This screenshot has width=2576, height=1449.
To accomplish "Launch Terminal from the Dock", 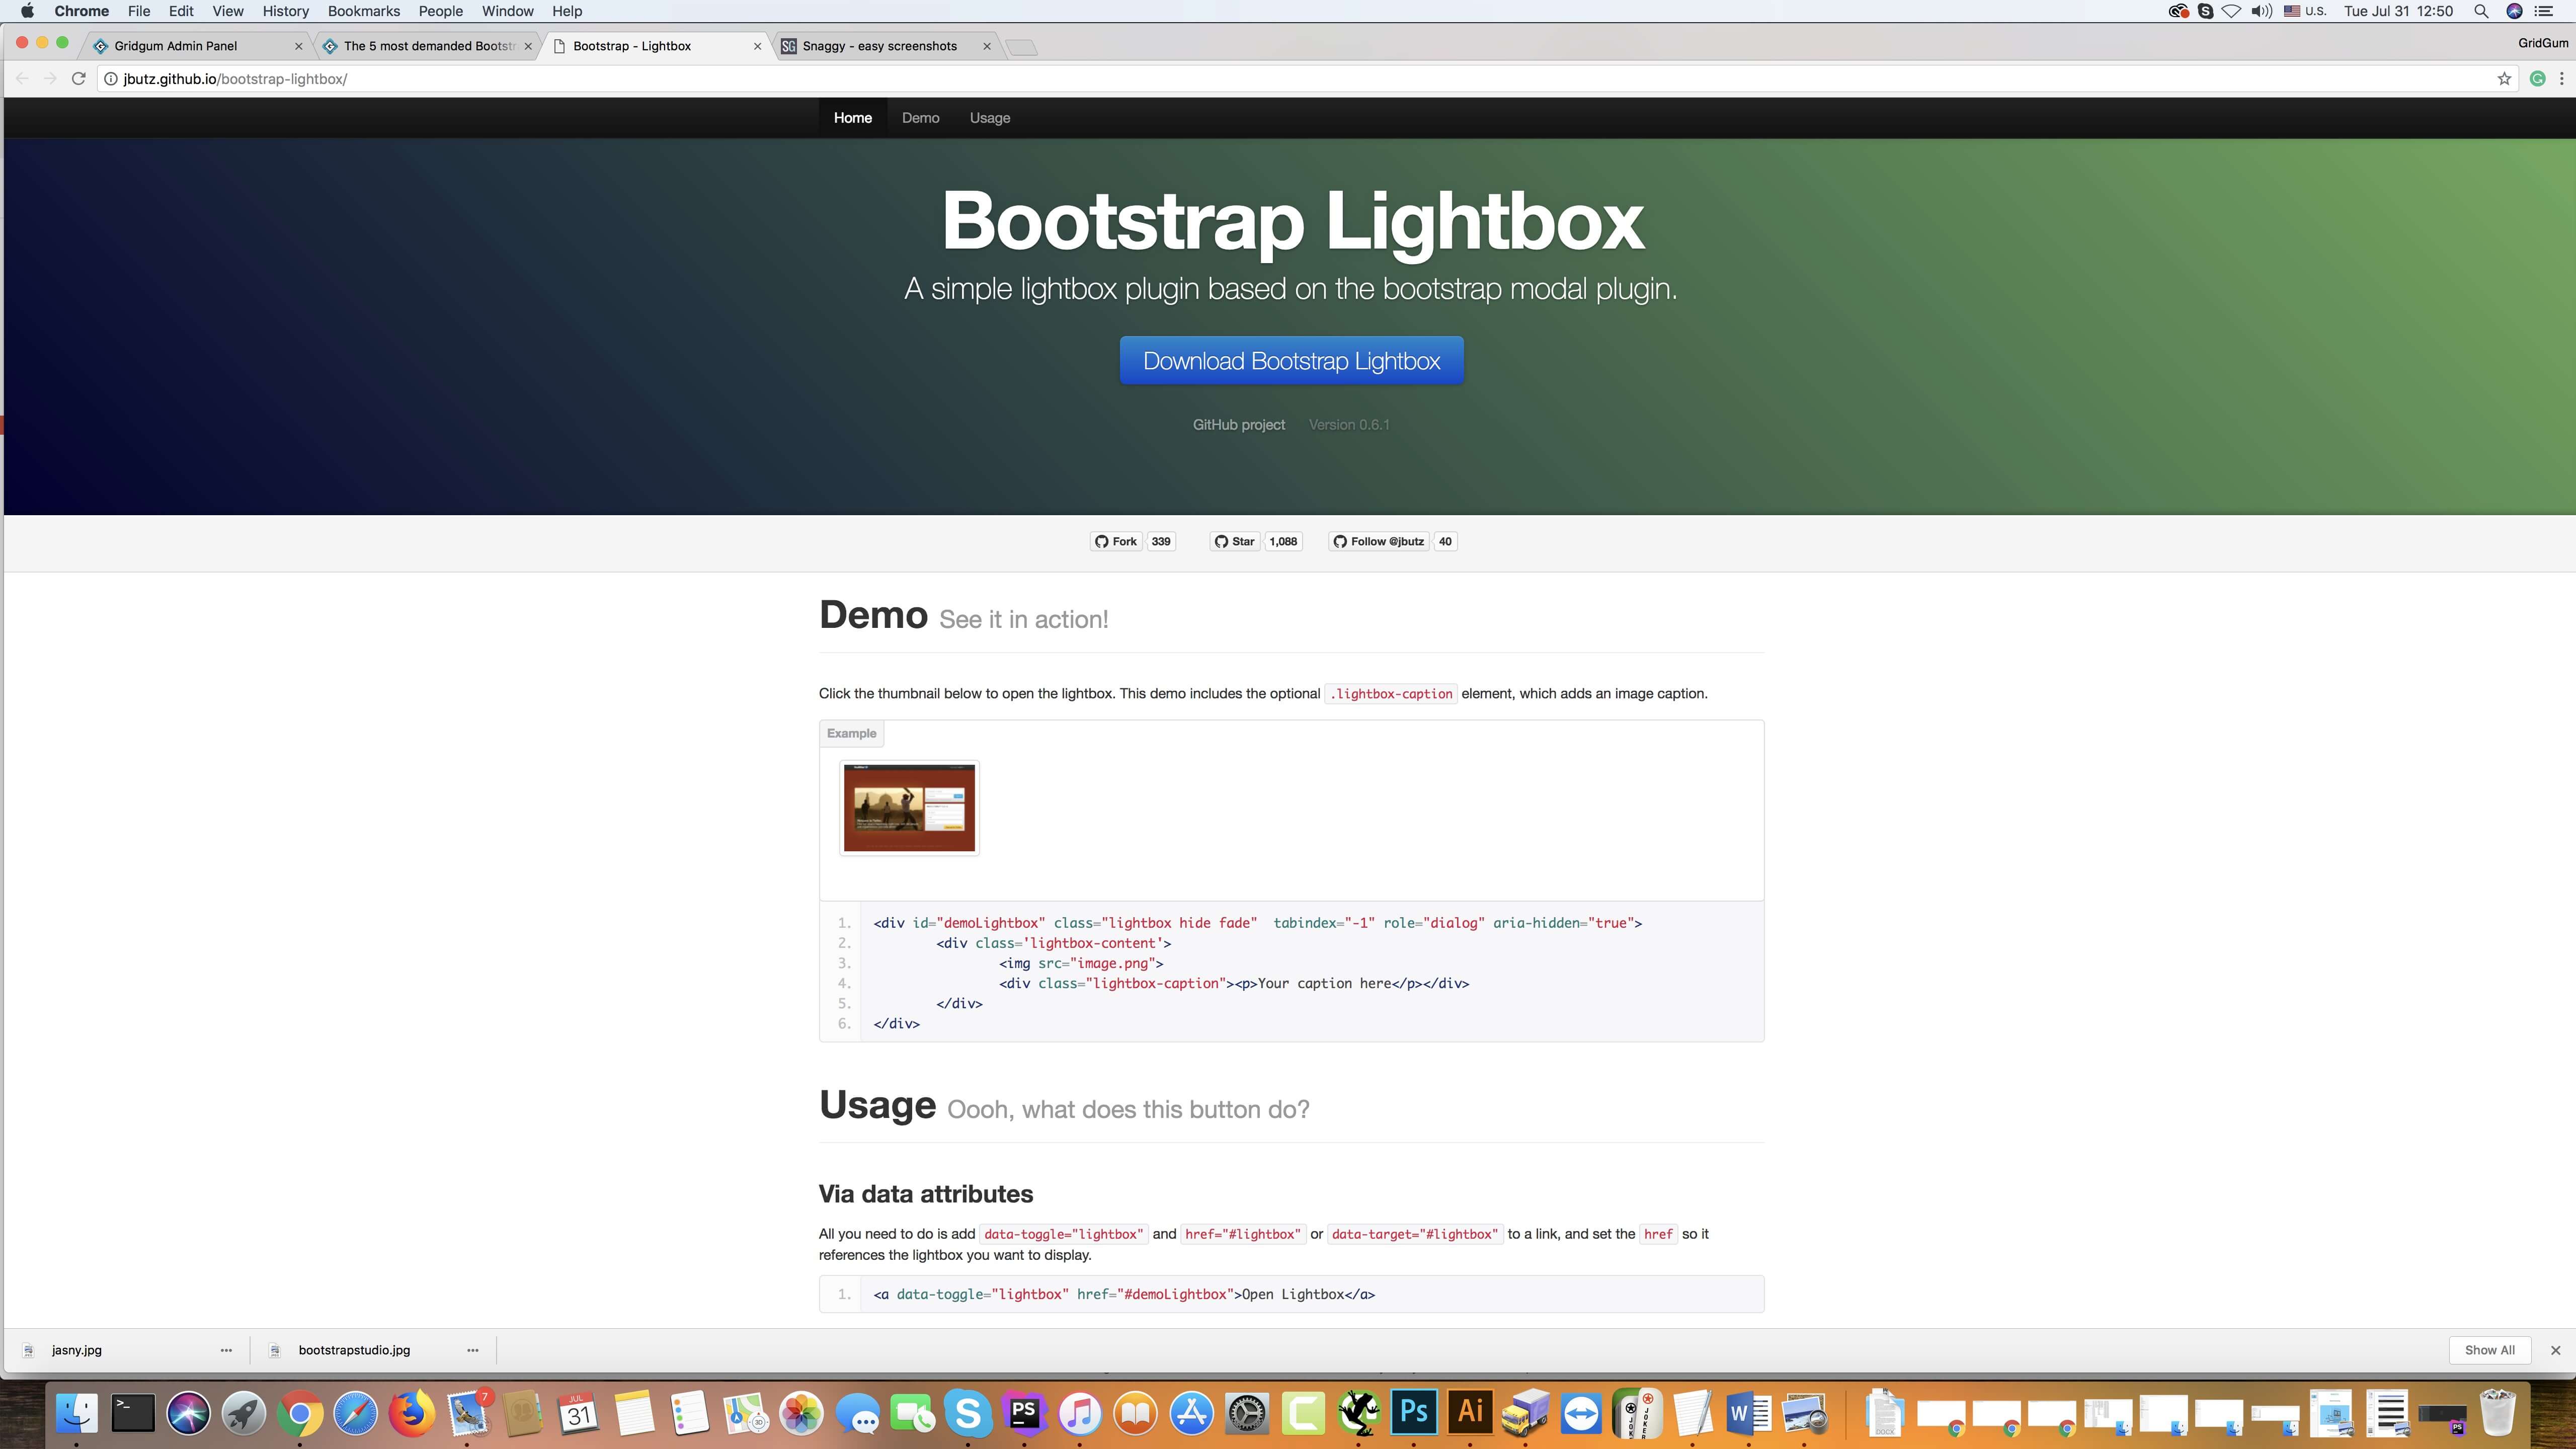I will [x=132, y=1413].
